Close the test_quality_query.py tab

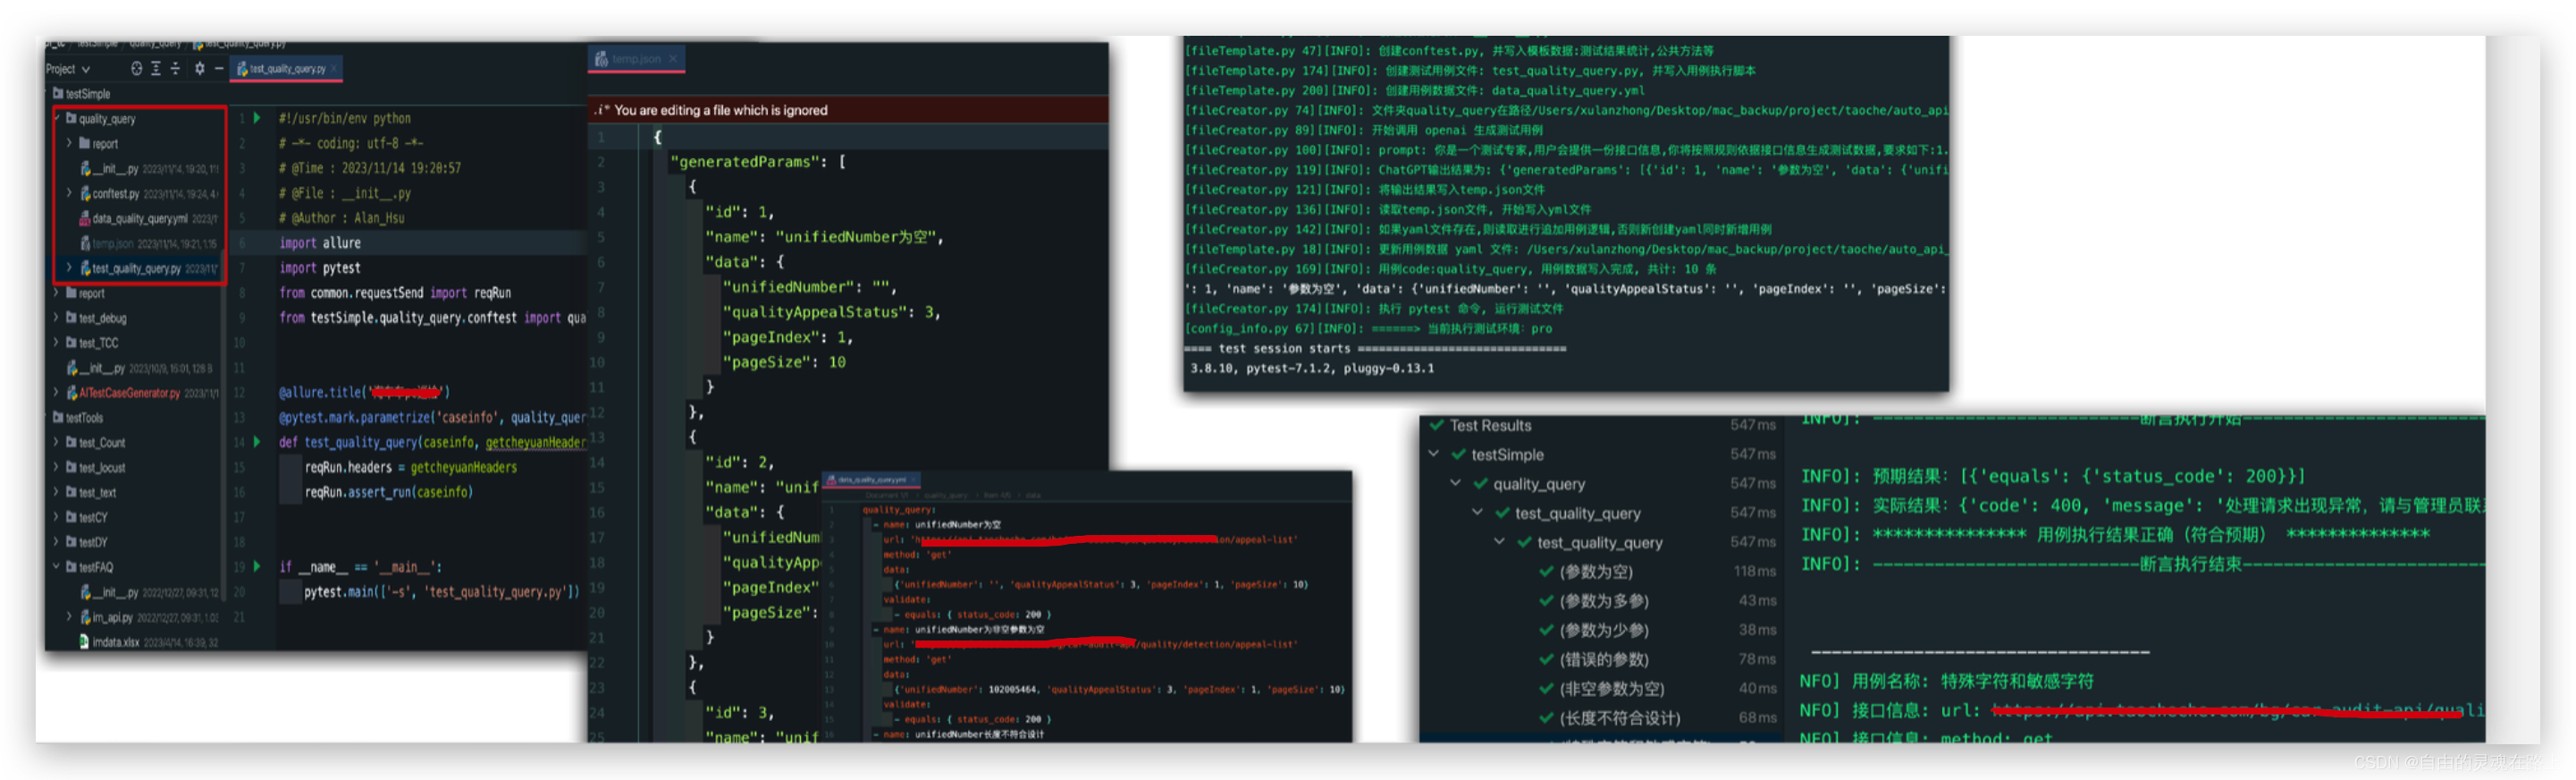click(x=334, y=69)
